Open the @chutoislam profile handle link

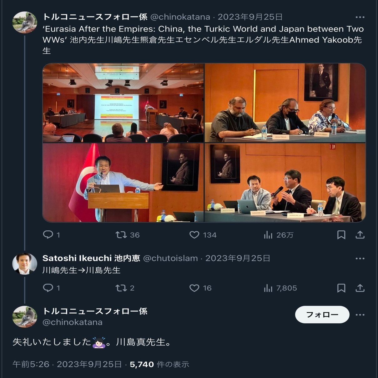170,258
